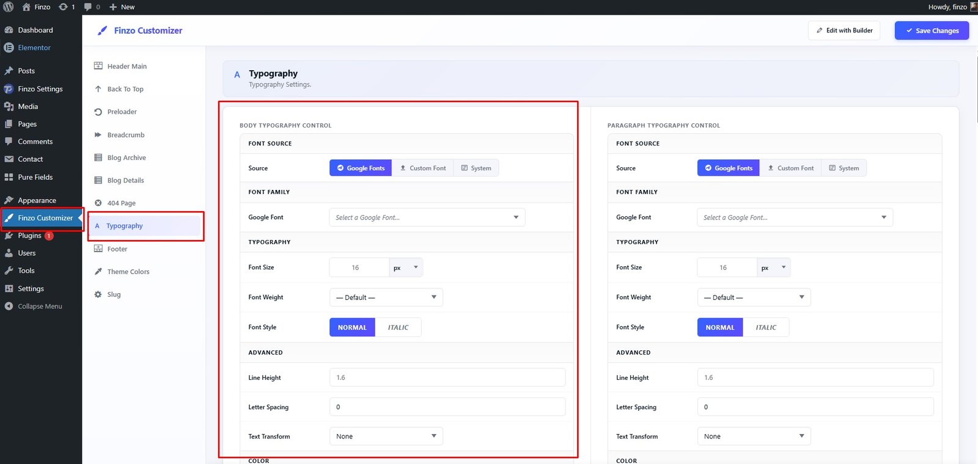Screen dimensions: 978x464
Task: Open Breadcrumb customizer section
Action: tap(145, 135)
